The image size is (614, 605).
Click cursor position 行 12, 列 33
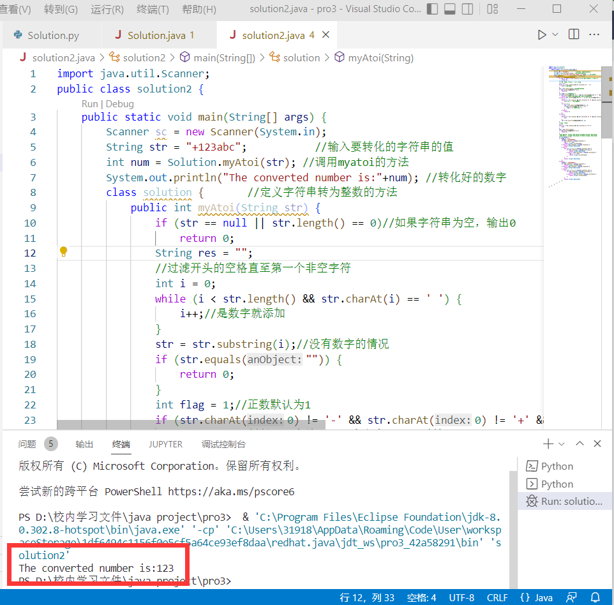coord(367,597)
